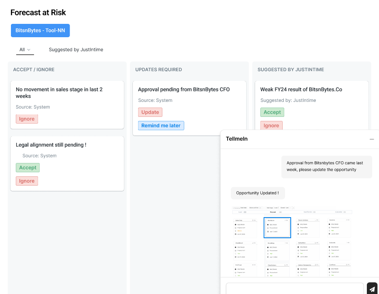Open the Legal alignment still pending card title
The height and width of the screenshot is (294, 379).
51,145
